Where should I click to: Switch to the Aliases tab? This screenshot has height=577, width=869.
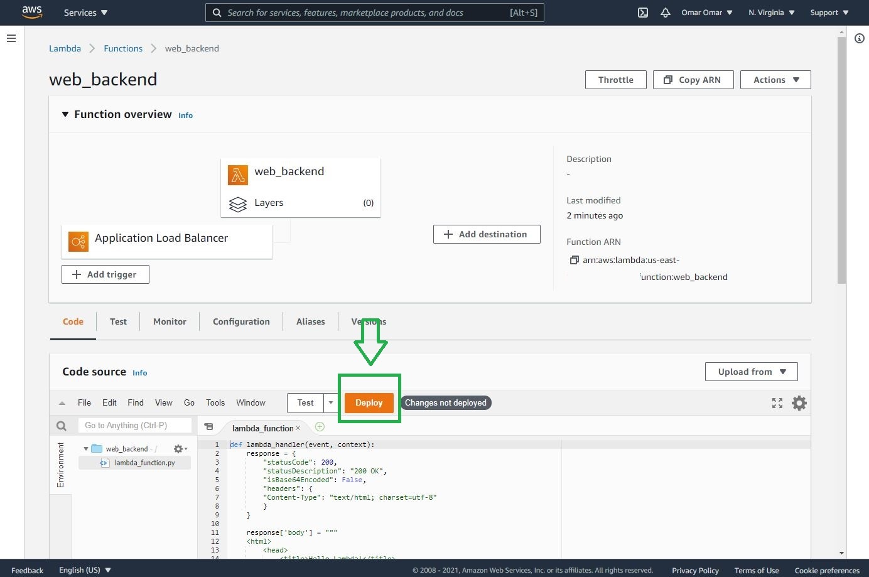point(311,321)
